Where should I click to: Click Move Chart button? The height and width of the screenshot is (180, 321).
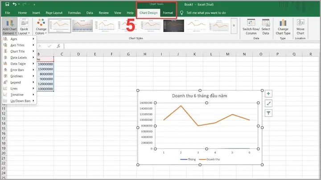coord(300,27)
